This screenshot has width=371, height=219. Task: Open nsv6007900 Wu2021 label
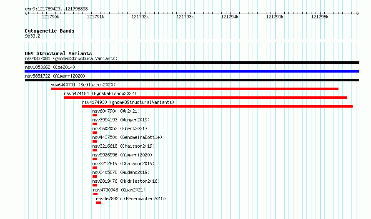[116, 111]
